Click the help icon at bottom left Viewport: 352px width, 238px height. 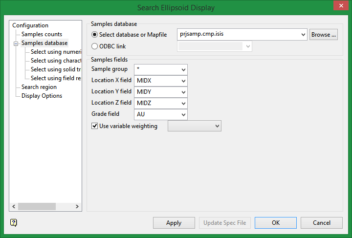(x=14, y=223)
